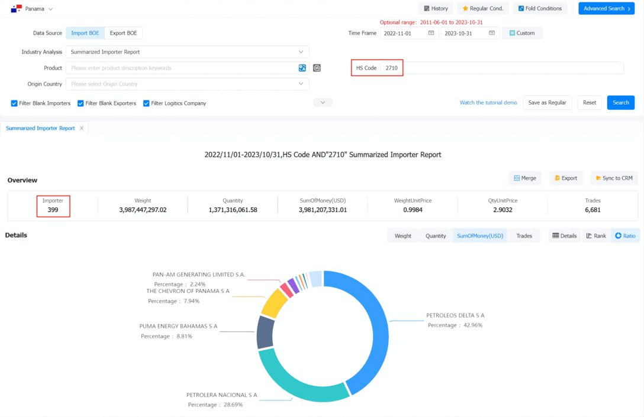Image resolution: width=644 pixels, height=417 pixels.
Task: Click the PUMA ENERGY BAHAMAS S A label
Action: tap(178, 327)
